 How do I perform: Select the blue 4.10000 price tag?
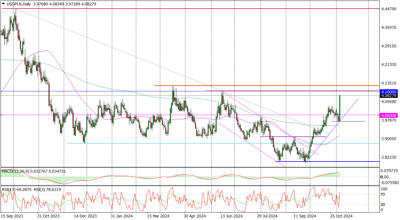[389, 92]
